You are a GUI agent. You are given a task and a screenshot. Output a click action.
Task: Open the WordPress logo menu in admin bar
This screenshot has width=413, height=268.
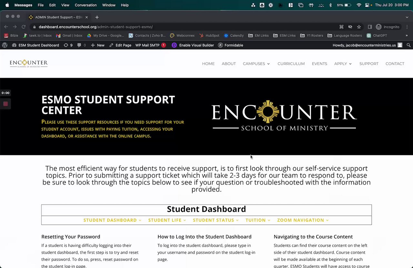pyautogui.click(x=5, y=45)
